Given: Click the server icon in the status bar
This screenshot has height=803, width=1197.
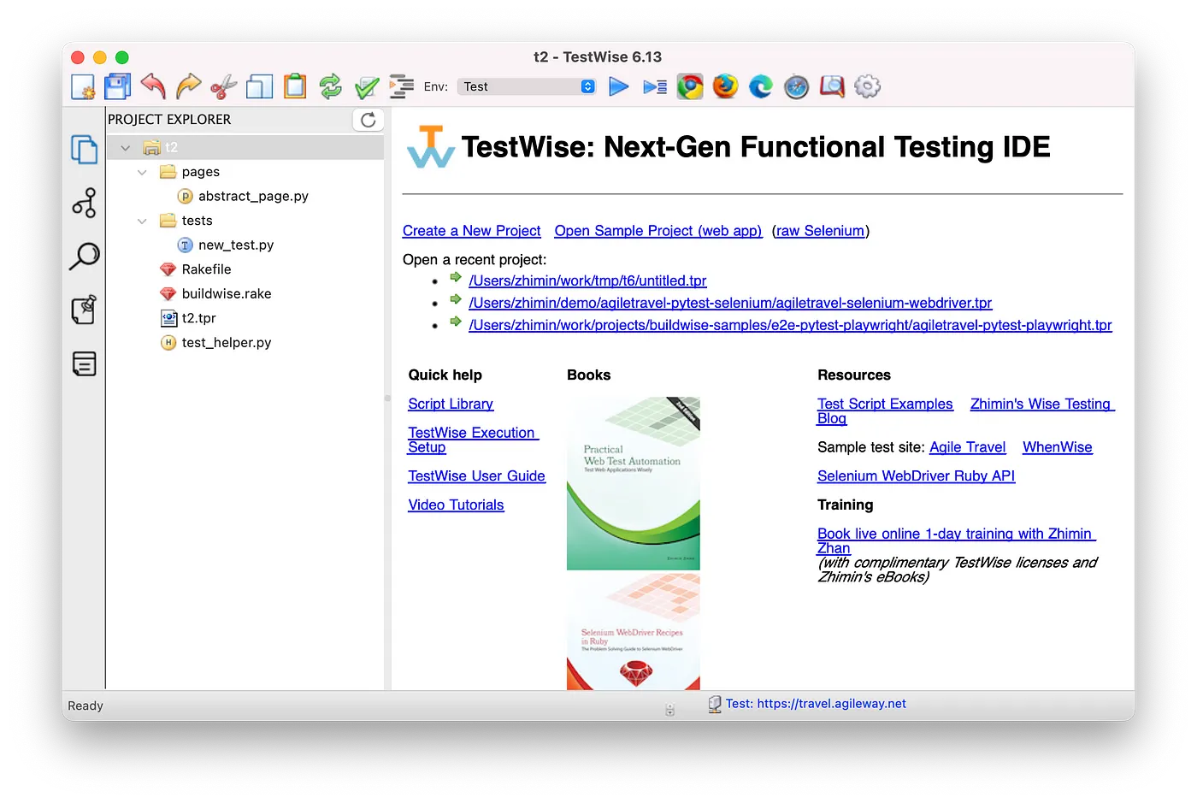Looking at the screenshot, I should pyautogui.click(x=715, y=704).
